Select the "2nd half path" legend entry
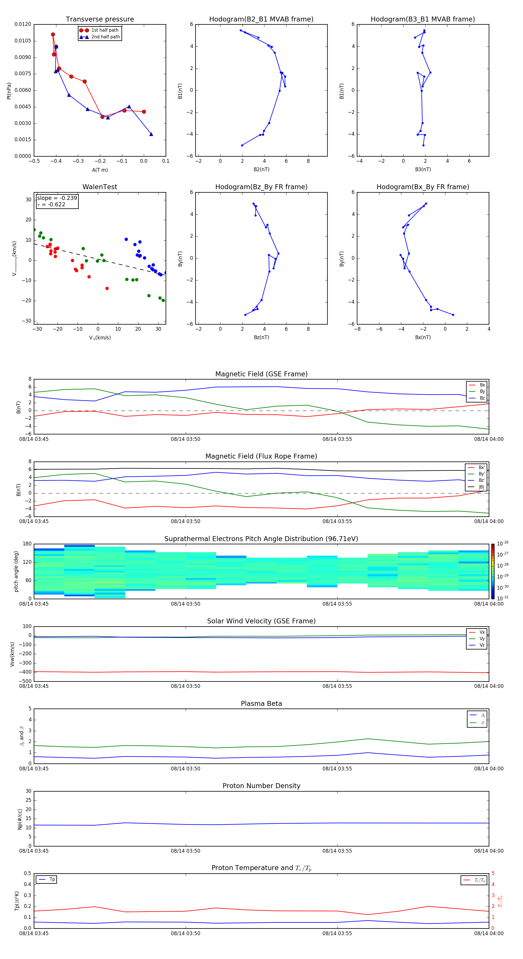The height and width of the screenshot is (959, 523). tap(100, 37)
